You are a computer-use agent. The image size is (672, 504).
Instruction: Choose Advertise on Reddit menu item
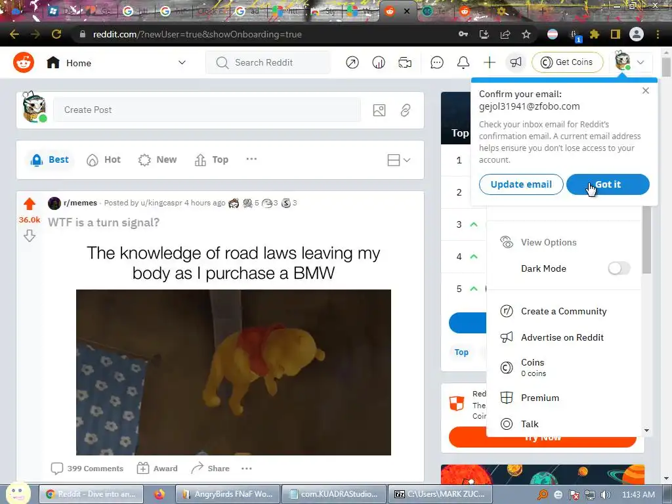tap(564, 337)
